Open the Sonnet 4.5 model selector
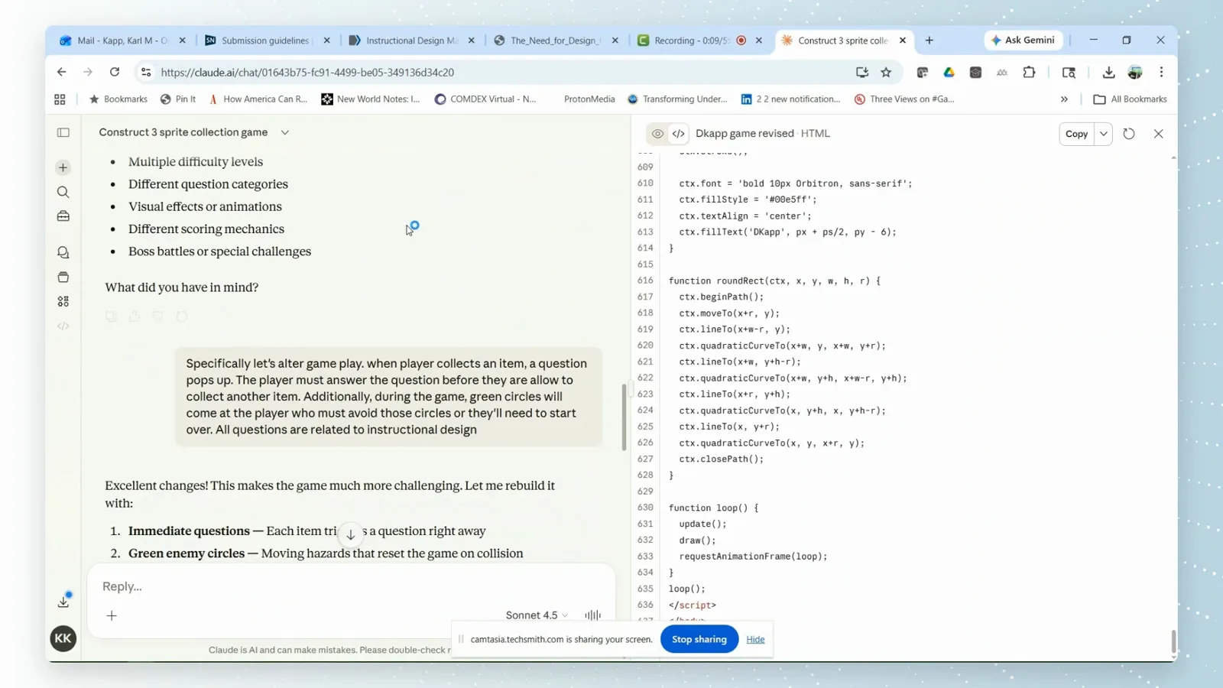The image size is (1223, 688). coord(537,615)
